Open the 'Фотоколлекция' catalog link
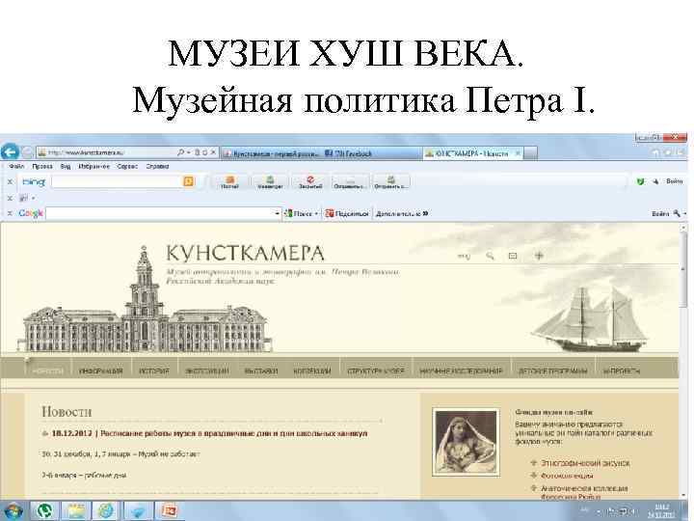 (567, 476)
